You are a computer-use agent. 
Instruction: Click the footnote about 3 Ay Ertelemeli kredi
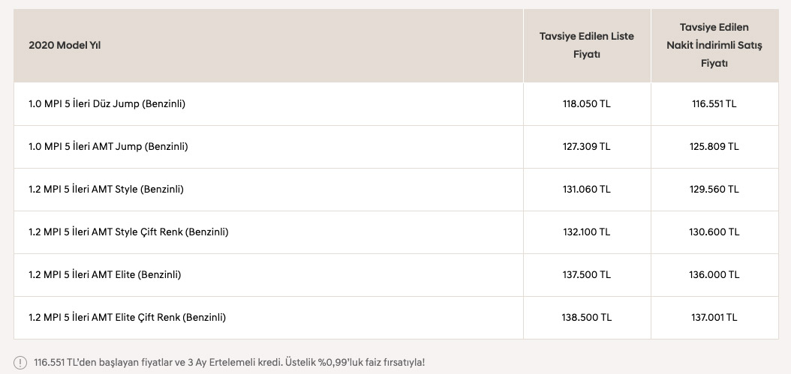click(229, 363)
